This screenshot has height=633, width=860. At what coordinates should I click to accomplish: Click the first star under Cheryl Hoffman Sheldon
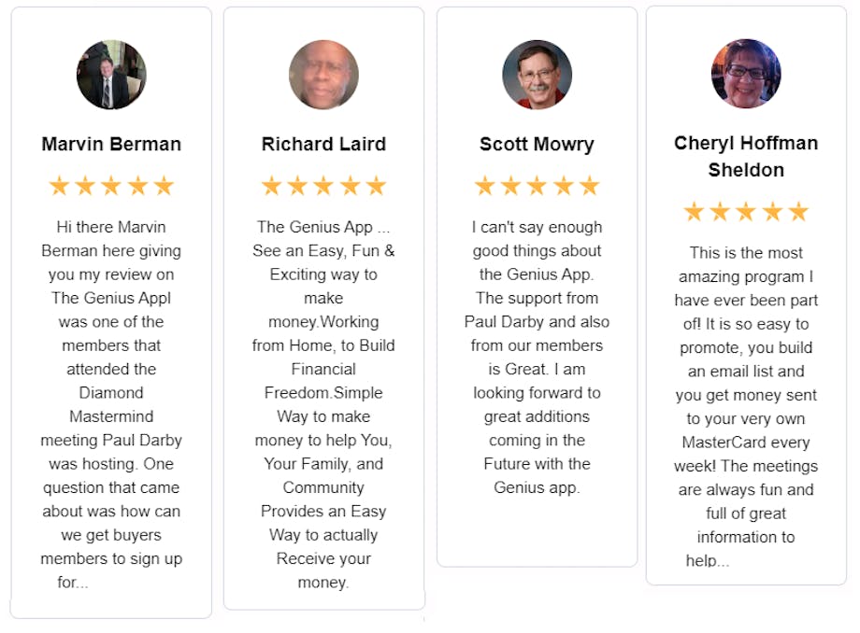(x=694, y=212)
